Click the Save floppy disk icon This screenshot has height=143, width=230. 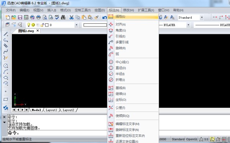click(x=20, y=17)
